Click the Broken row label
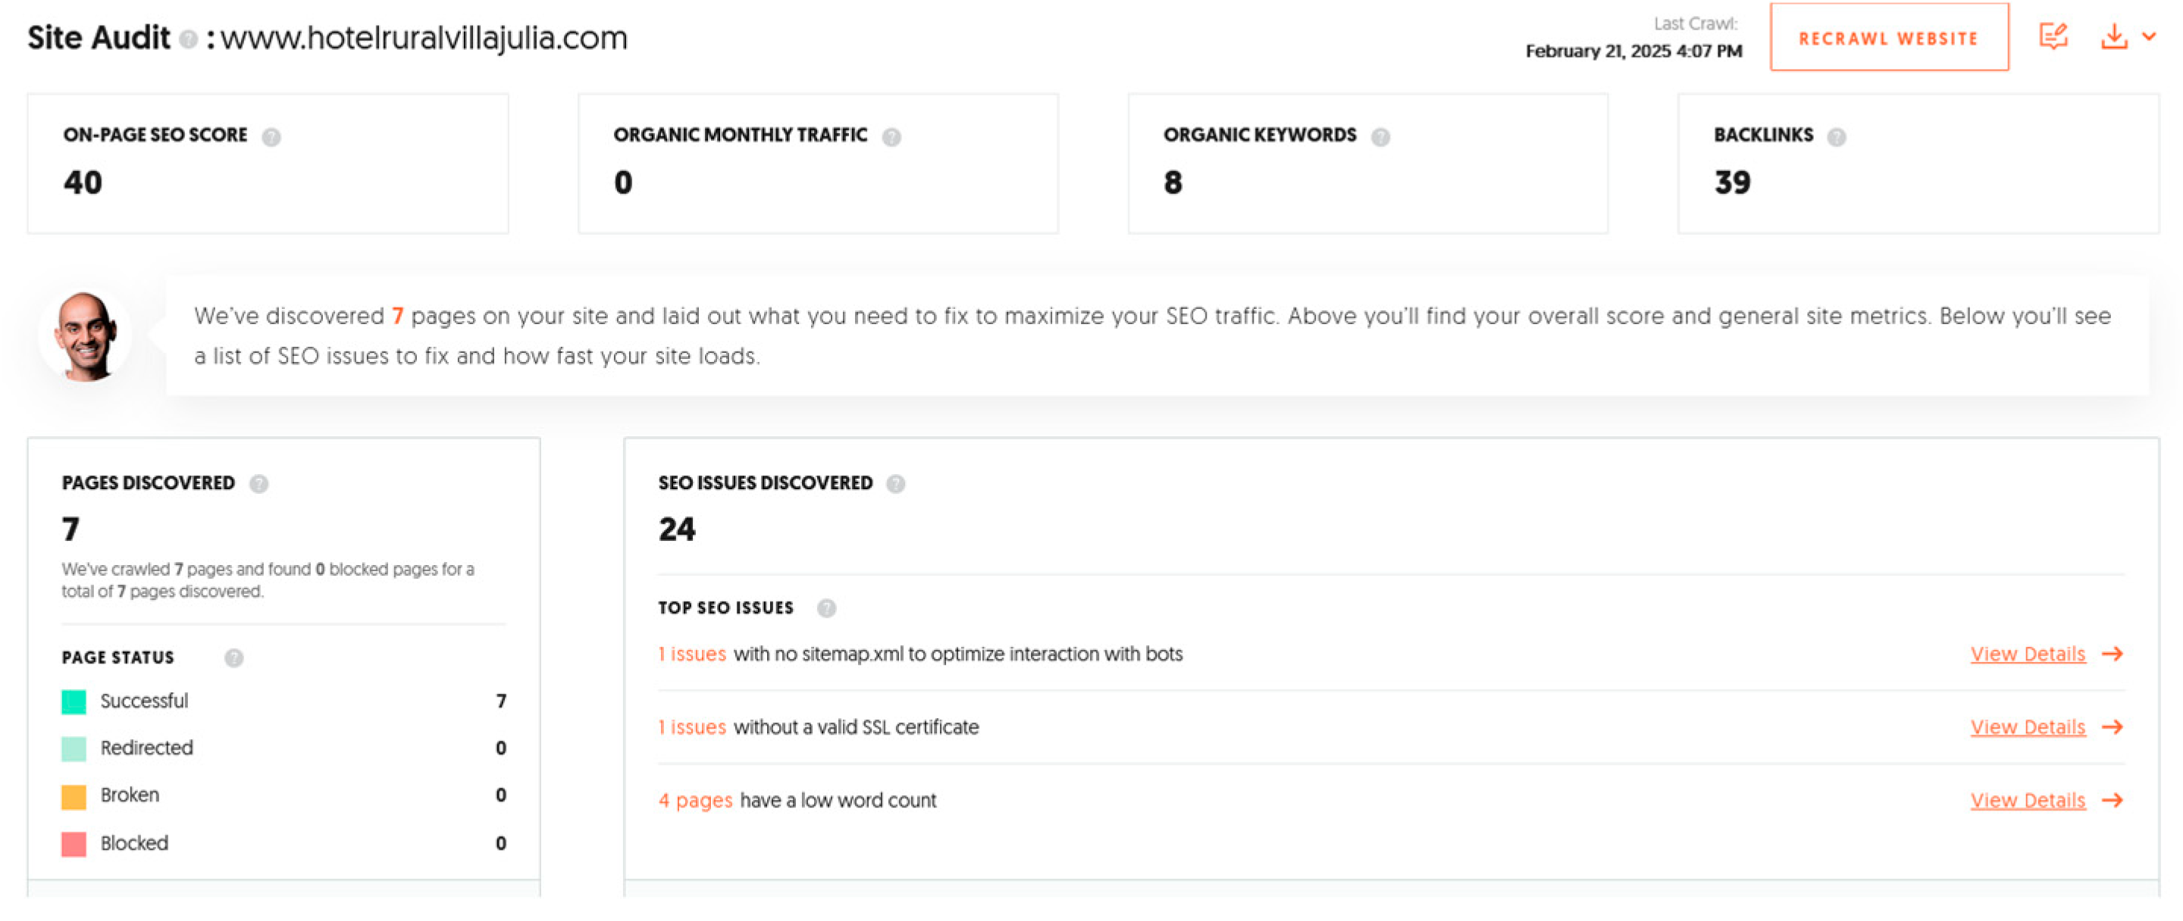This screenshot has width=2183, height=921. point(130,794)
